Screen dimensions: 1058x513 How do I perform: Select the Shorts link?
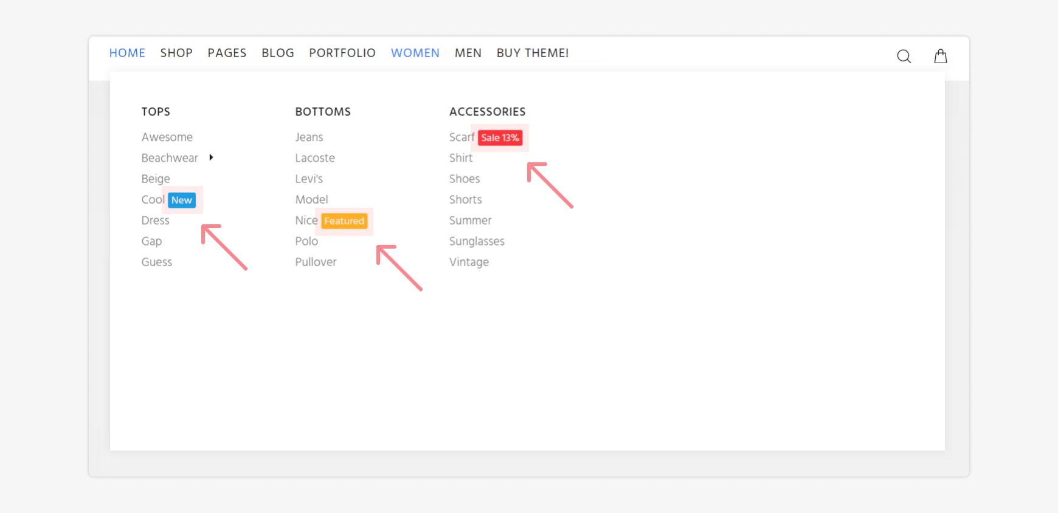(x=466, y=200)
